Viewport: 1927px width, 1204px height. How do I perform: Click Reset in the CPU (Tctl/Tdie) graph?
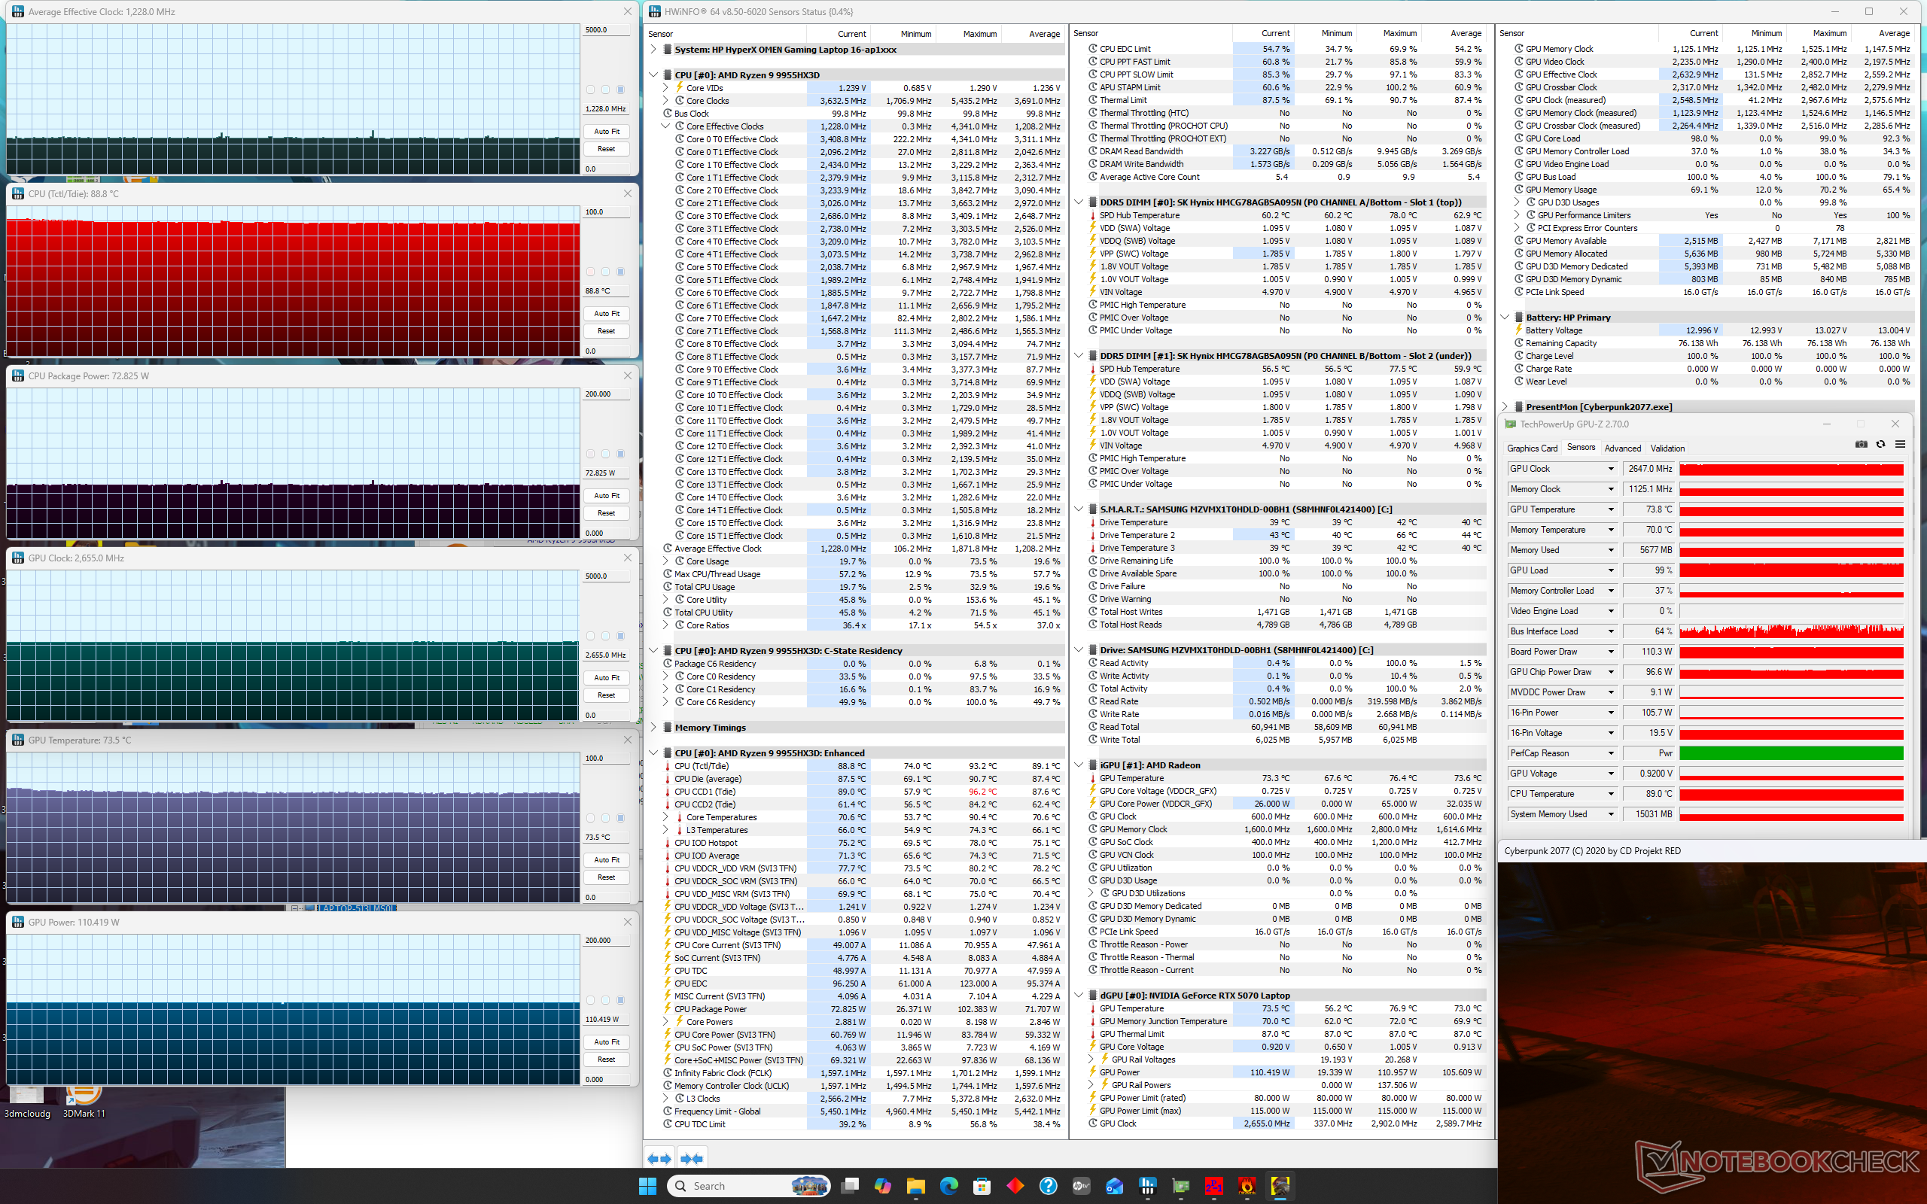click(606, 331)
